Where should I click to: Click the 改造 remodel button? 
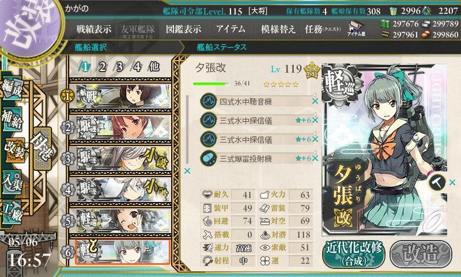pos(421,254)
